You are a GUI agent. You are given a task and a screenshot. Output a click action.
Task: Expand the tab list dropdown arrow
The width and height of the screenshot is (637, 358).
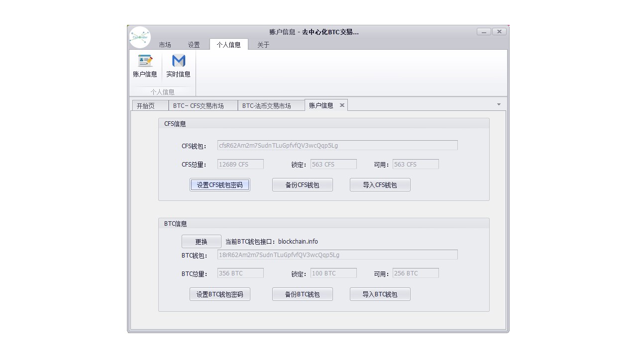(499, 104)
